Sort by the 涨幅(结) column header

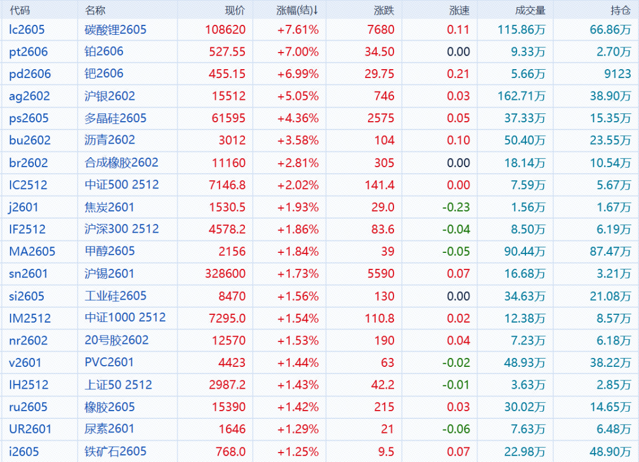pos(298,11)
